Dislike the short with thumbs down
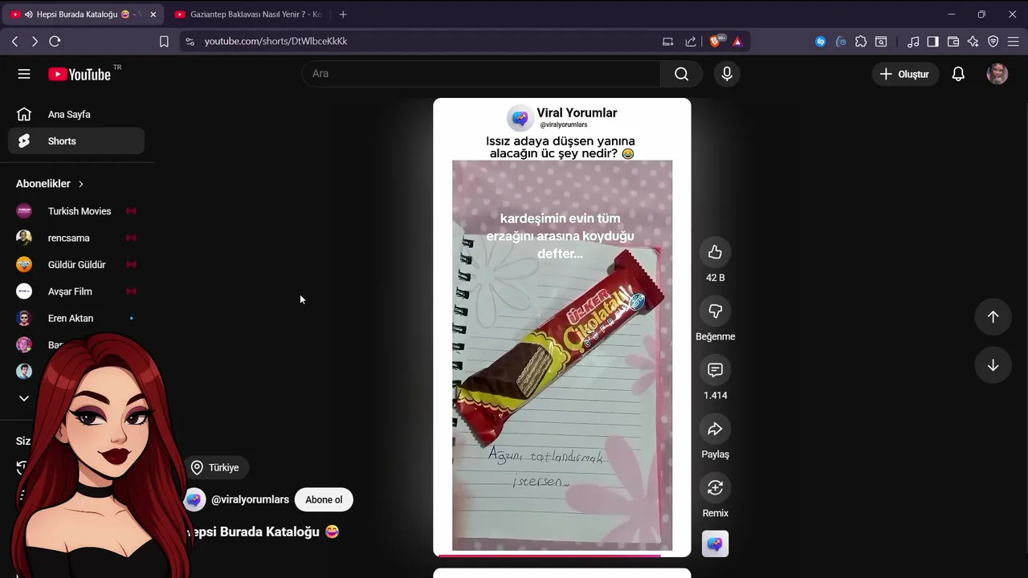Screen dimensions: 1028x578 click(715, 311)
